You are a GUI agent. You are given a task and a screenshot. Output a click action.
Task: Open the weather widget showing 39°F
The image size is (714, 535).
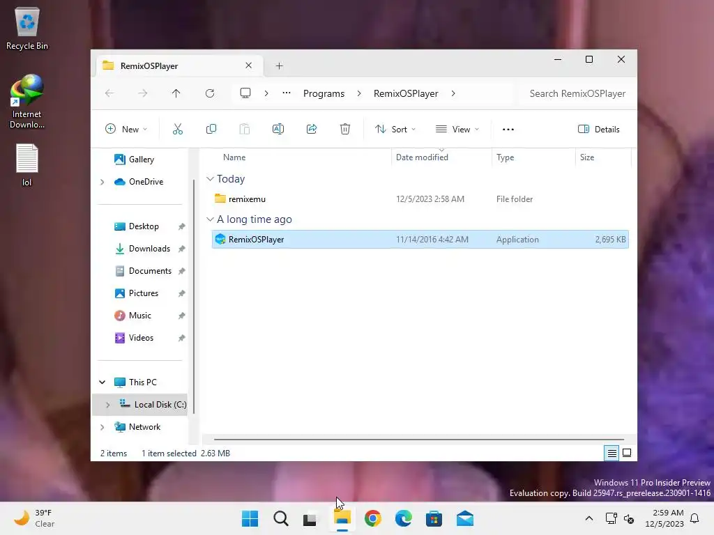pos(35,518)
